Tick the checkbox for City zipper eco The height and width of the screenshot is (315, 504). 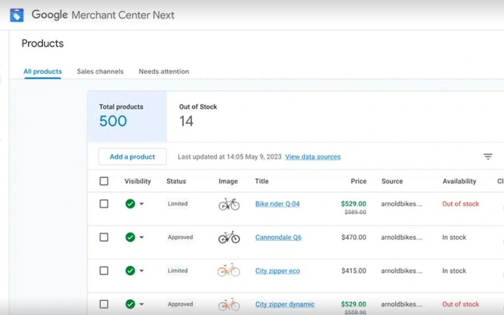coord(104,271)
